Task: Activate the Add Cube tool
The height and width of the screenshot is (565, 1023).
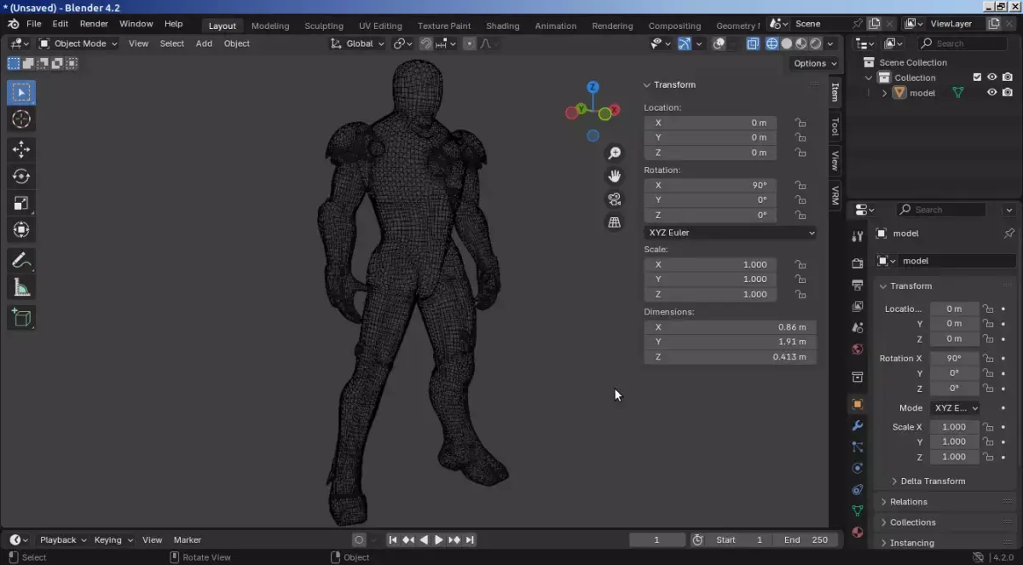Action: point(21,318)
